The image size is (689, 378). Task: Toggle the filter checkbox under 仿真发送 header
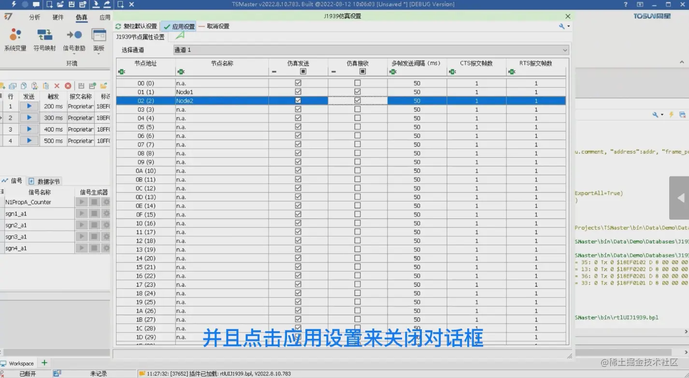303,72
